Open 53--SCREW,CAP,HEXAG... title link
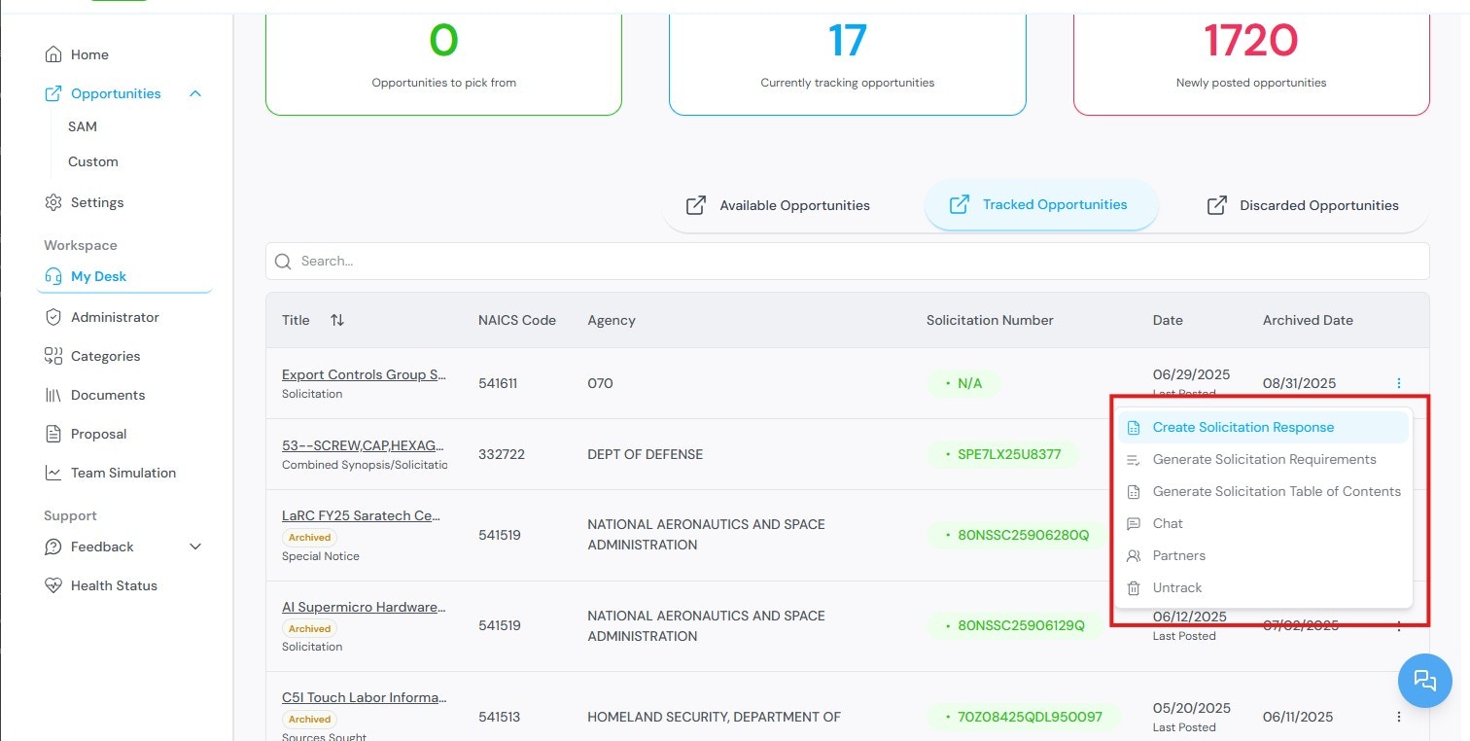This screenshot has height=741, width=1470. click(364, 445)
